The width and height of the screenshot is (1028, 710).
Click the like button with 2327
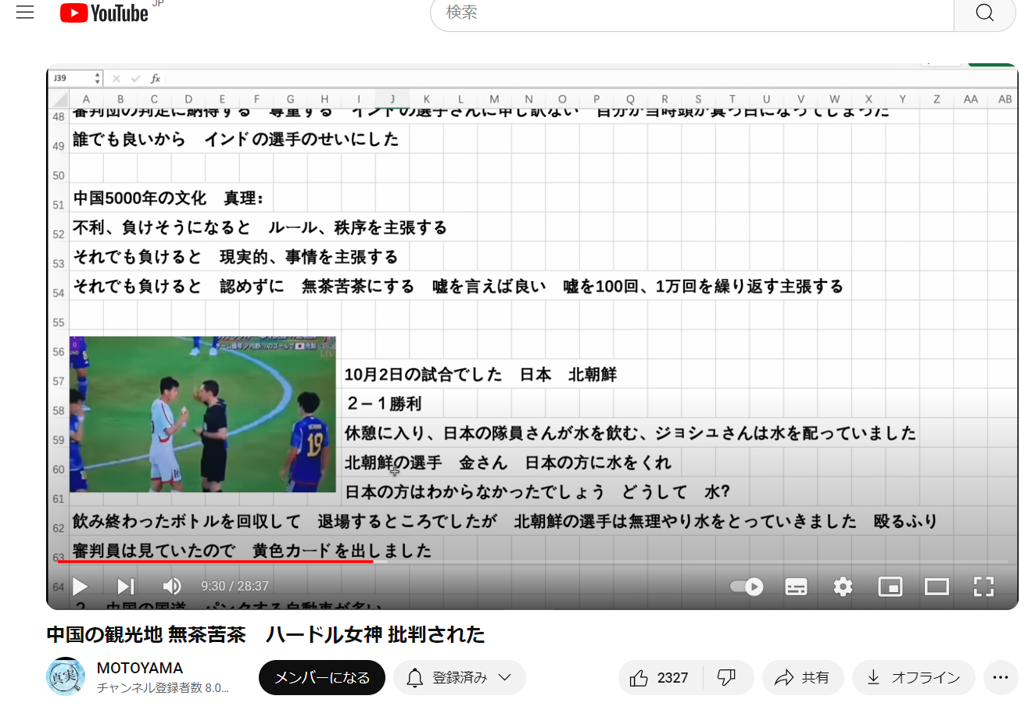point(661,678)
